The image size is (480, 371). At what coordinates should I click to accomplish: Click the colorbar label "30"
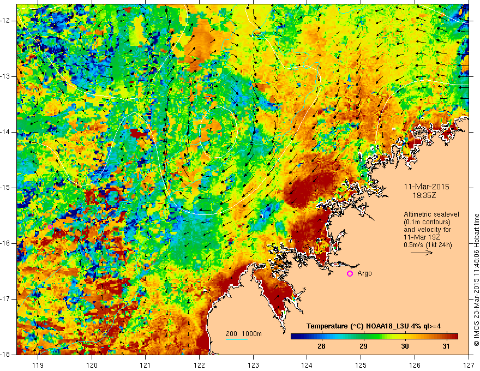405,346
